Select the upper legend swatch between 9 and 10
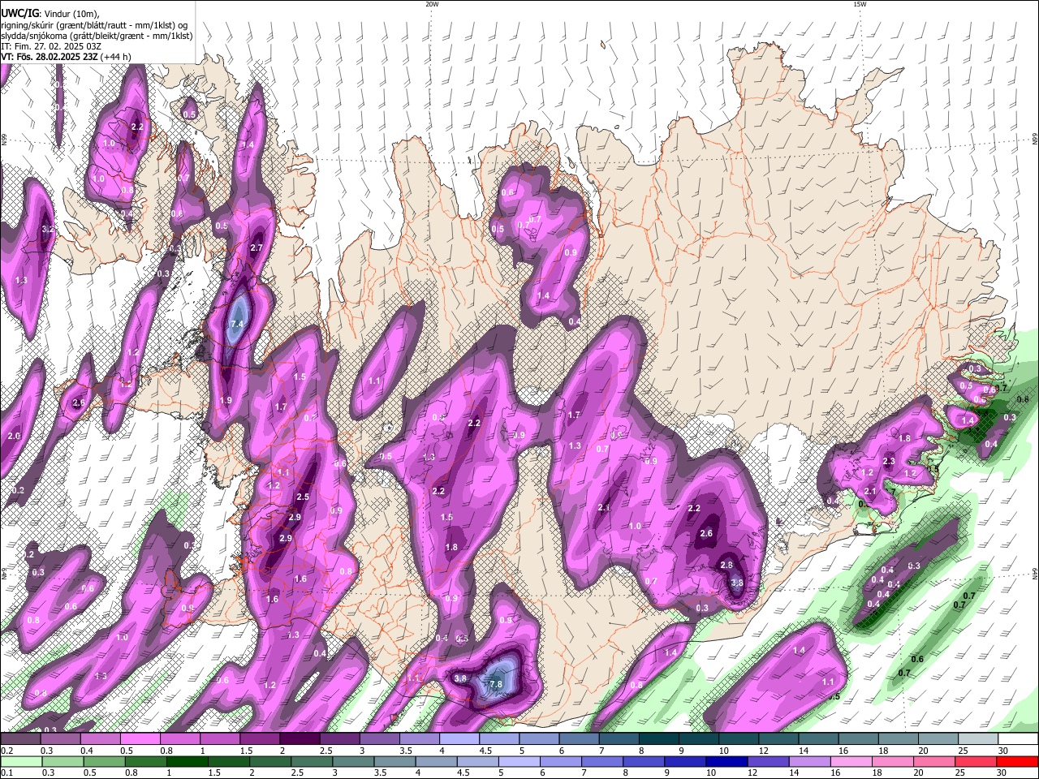1039x779 pixels. 698,739
